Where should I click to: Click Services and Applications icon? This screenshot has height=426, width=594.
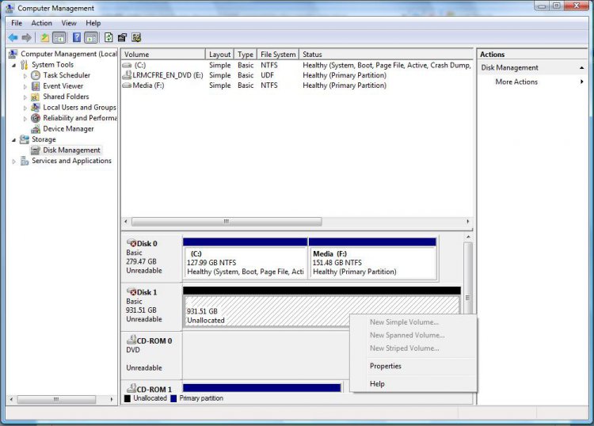click(x=25, y=161)
